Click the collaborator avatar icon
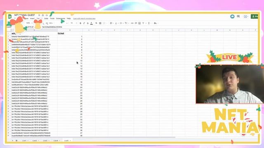 click(232, 16)
